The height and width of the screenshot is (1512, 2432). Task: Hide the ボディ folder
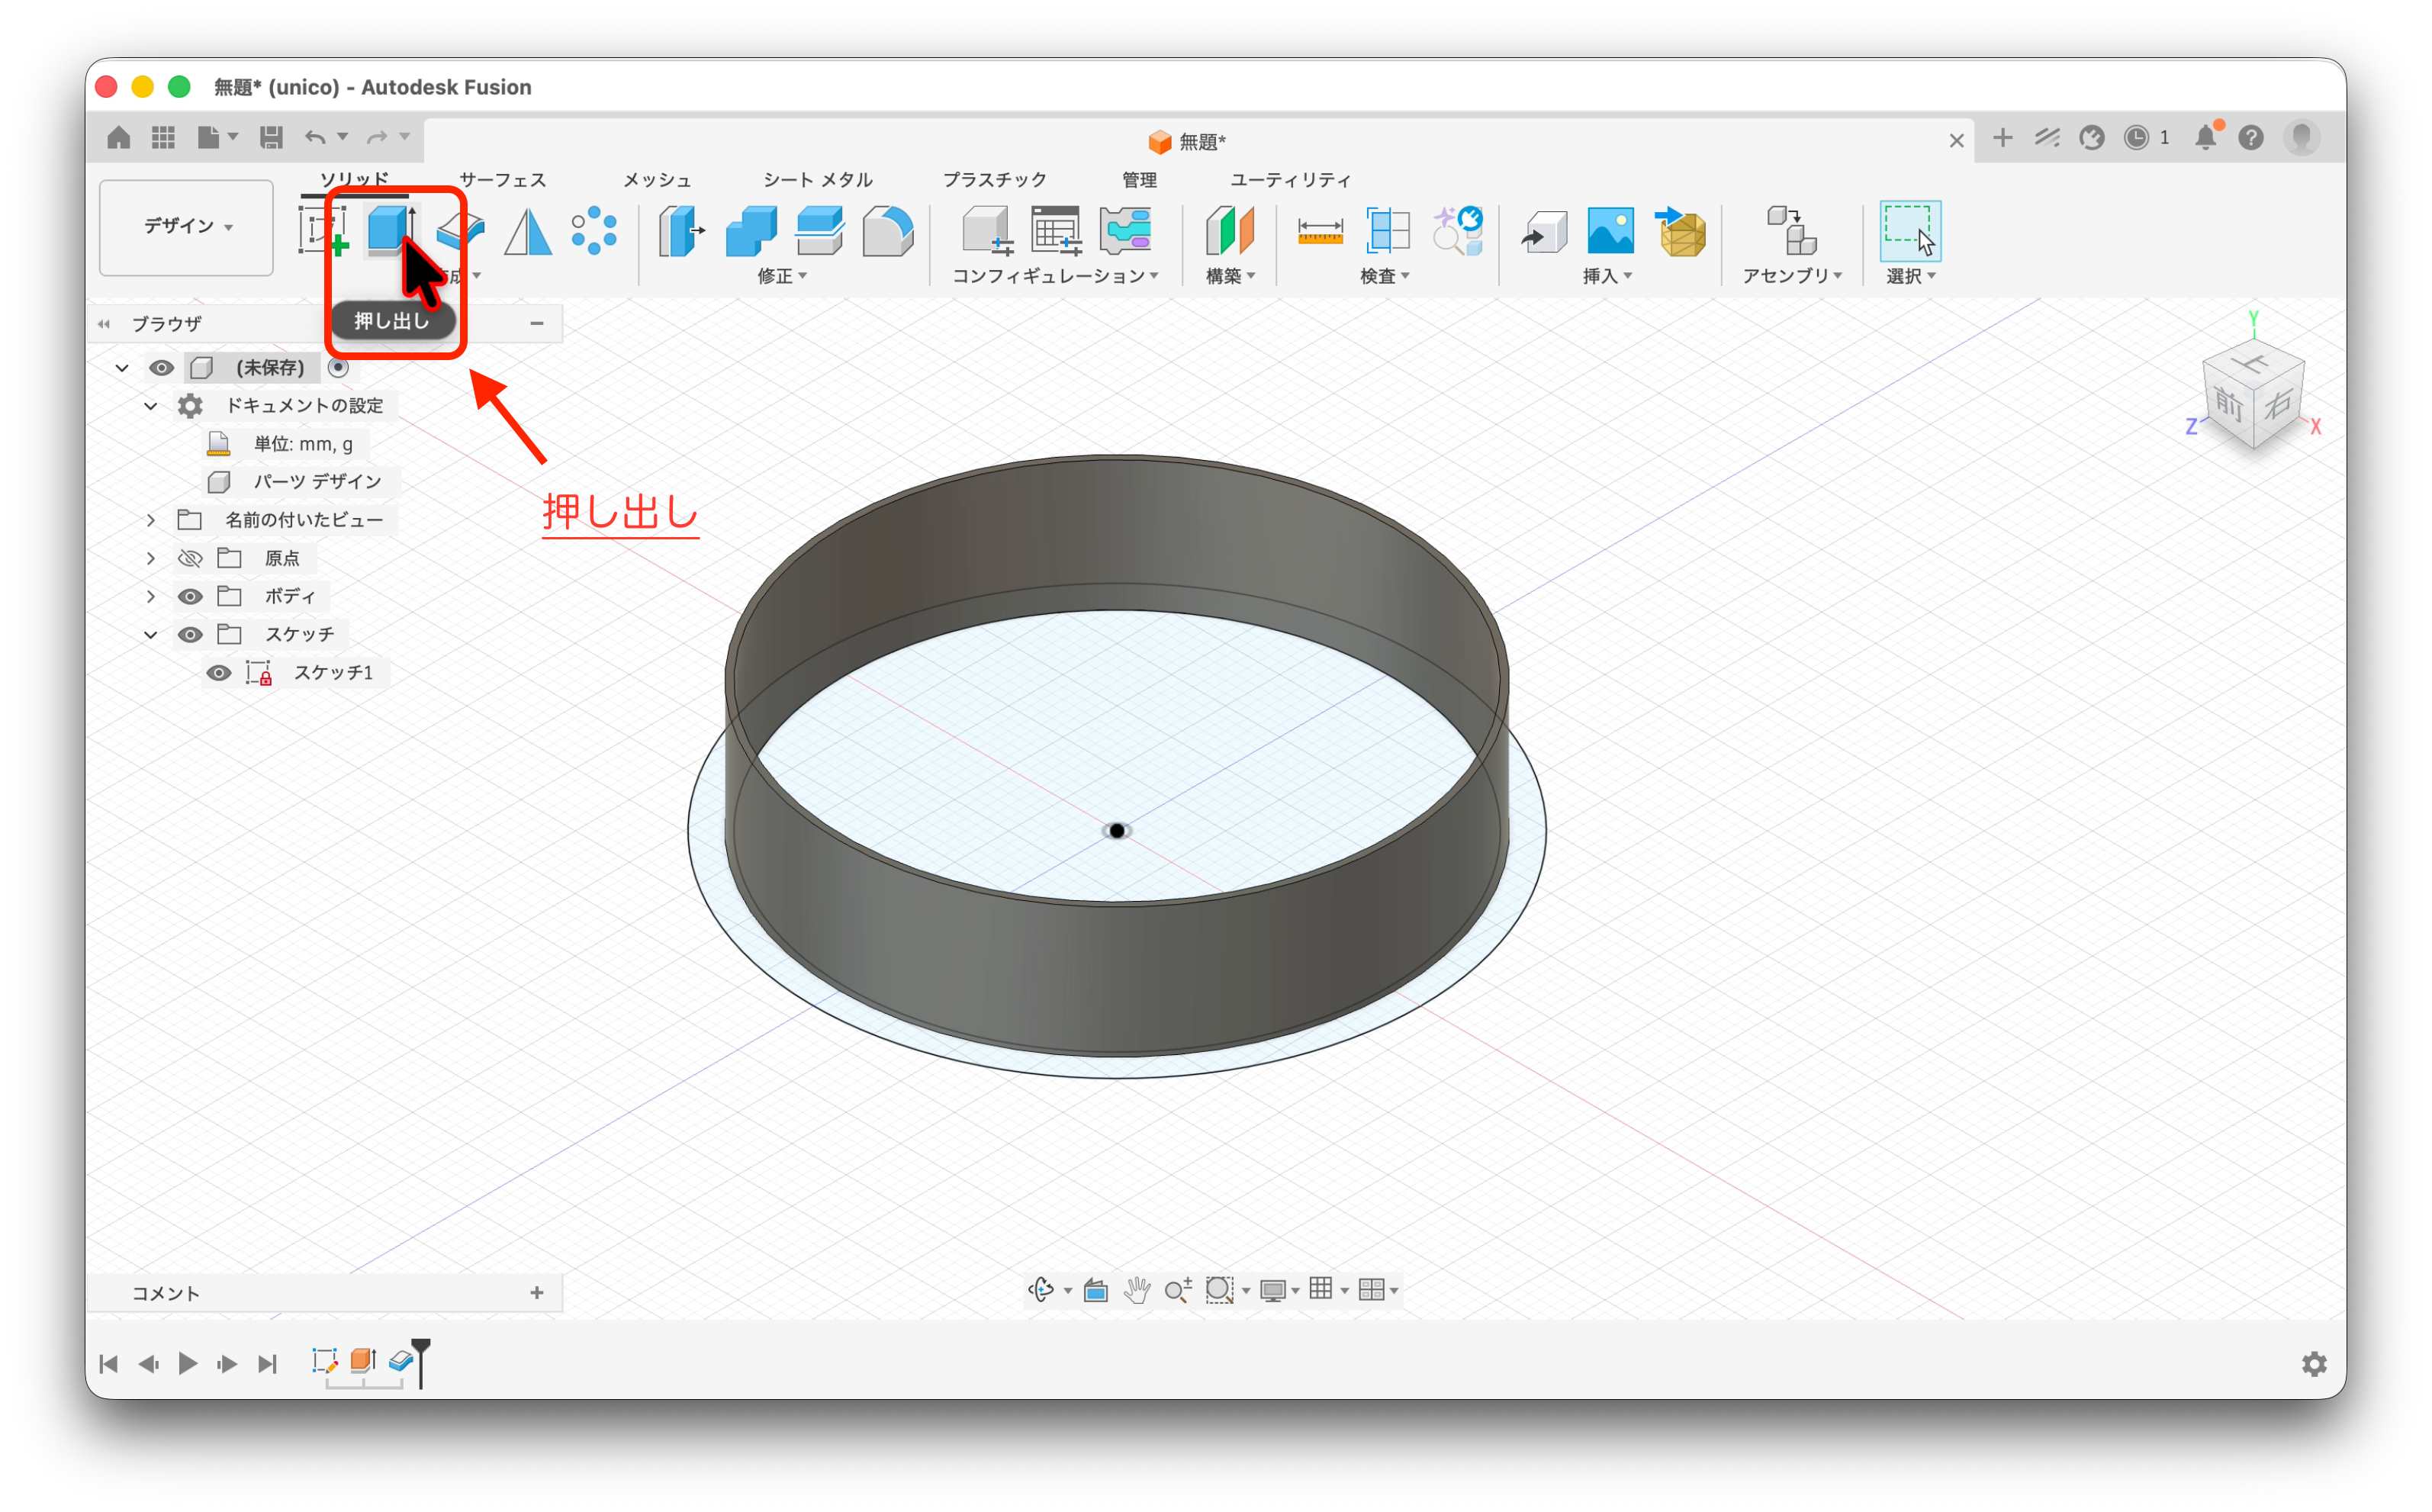pos(190,596)
